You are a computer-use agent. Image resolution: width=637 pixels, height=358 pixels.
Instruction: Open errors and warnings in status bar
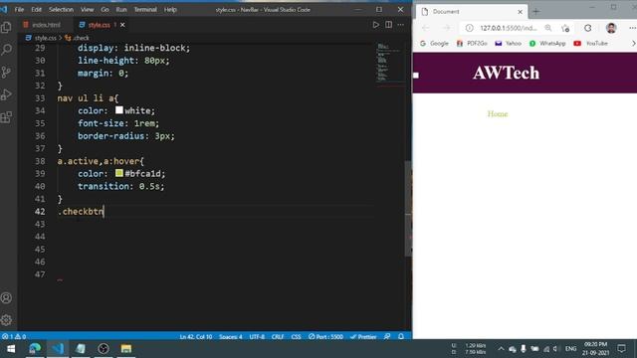(x=14, y=336)
